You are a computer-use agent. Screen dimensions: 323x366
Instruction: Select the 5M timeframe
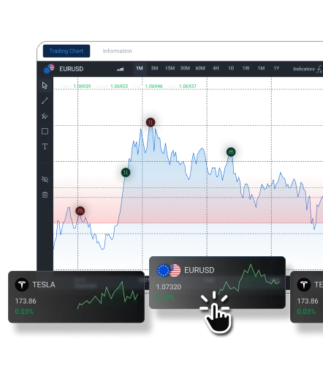(x=154, y=68)
